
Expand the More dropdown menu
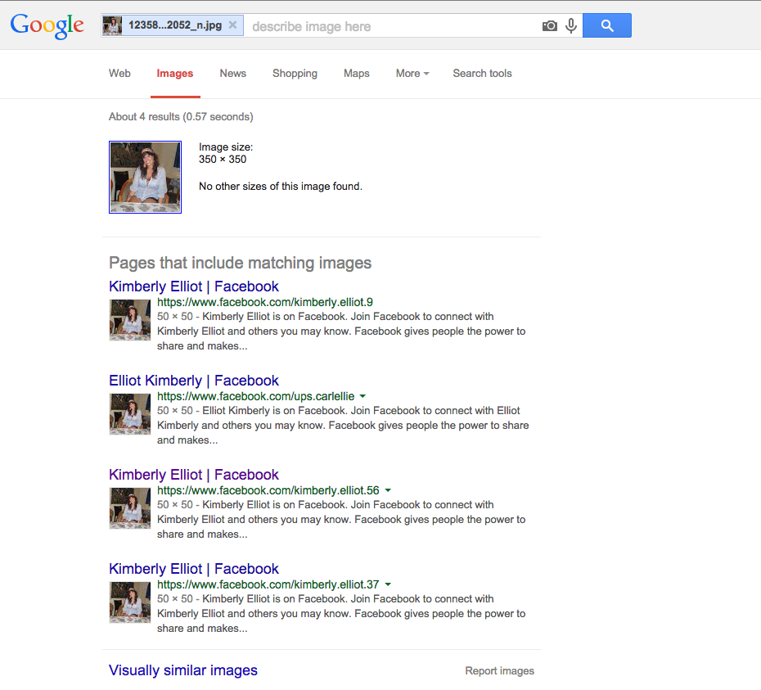[412, 74]
